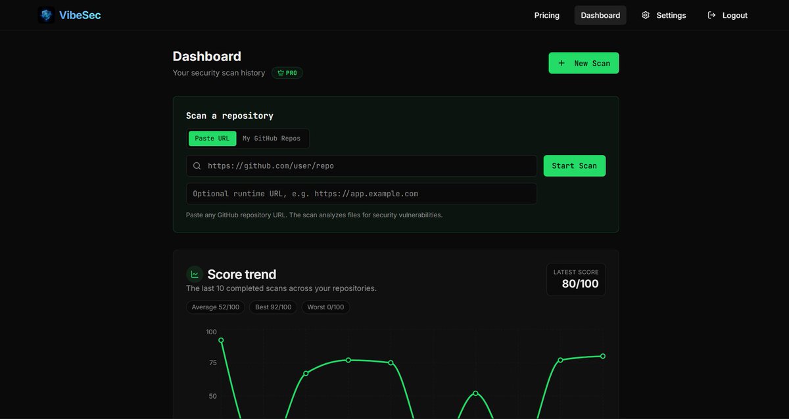Screen dimensions: 789x419
Task: Open Settings from the top navigation
Action: click(x=663, y=15)
